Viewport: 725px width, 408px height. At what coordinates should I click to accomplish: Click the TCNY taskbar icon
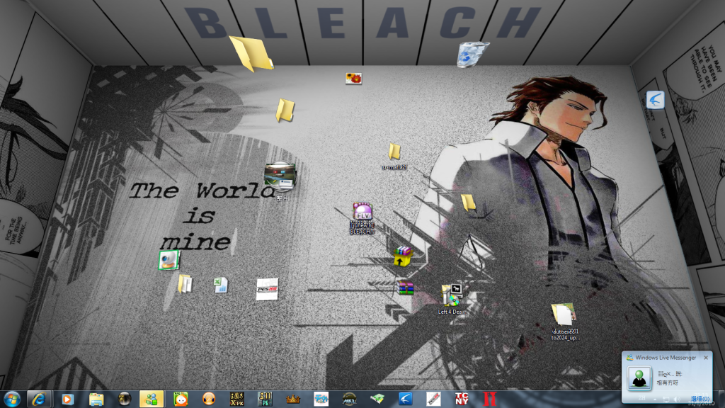462,399
